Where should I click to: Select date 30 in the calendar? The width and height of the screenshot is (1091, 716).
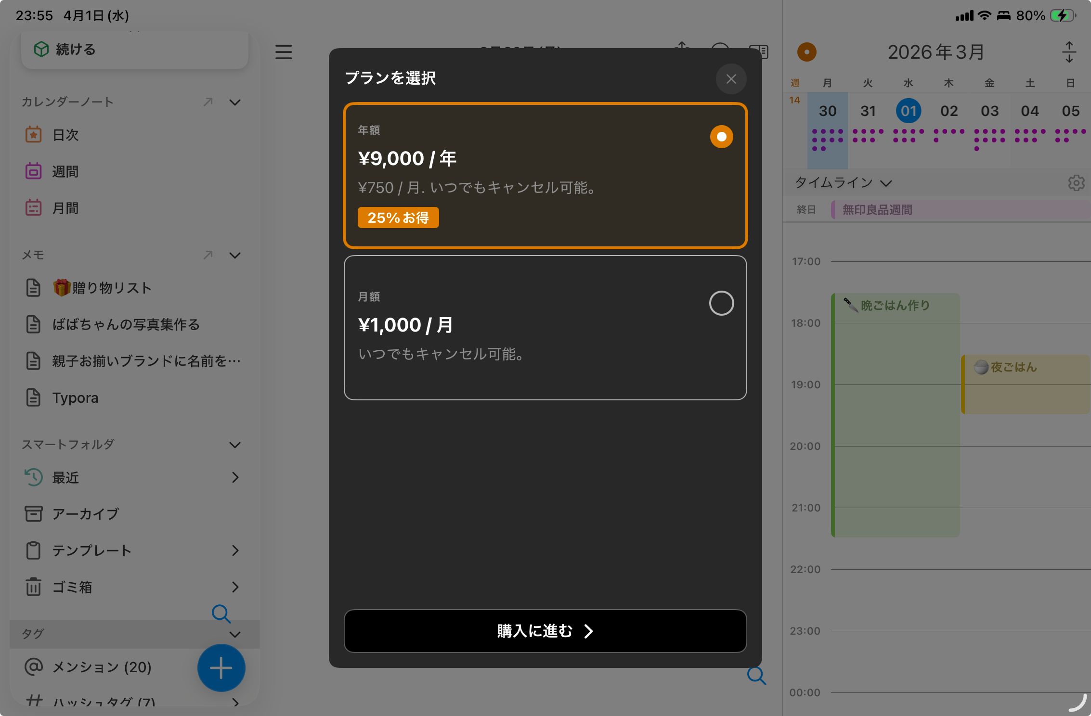pos(827,111)
